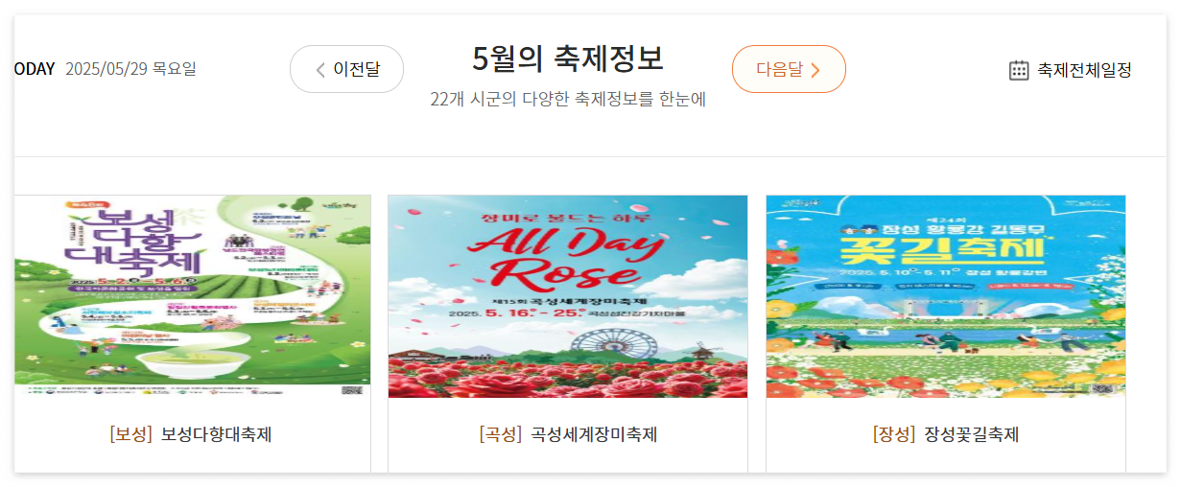Click today's date 2025/05/29 목요일
Screen dimensions: 1181x487
click(130, 69)
